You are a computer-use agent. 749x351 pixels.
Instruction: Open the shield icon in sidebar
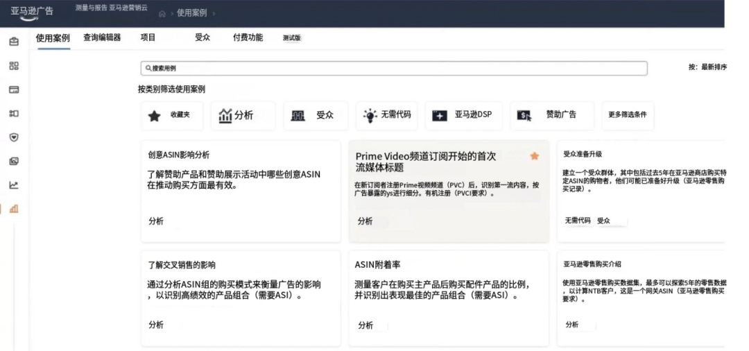[14, 137]
